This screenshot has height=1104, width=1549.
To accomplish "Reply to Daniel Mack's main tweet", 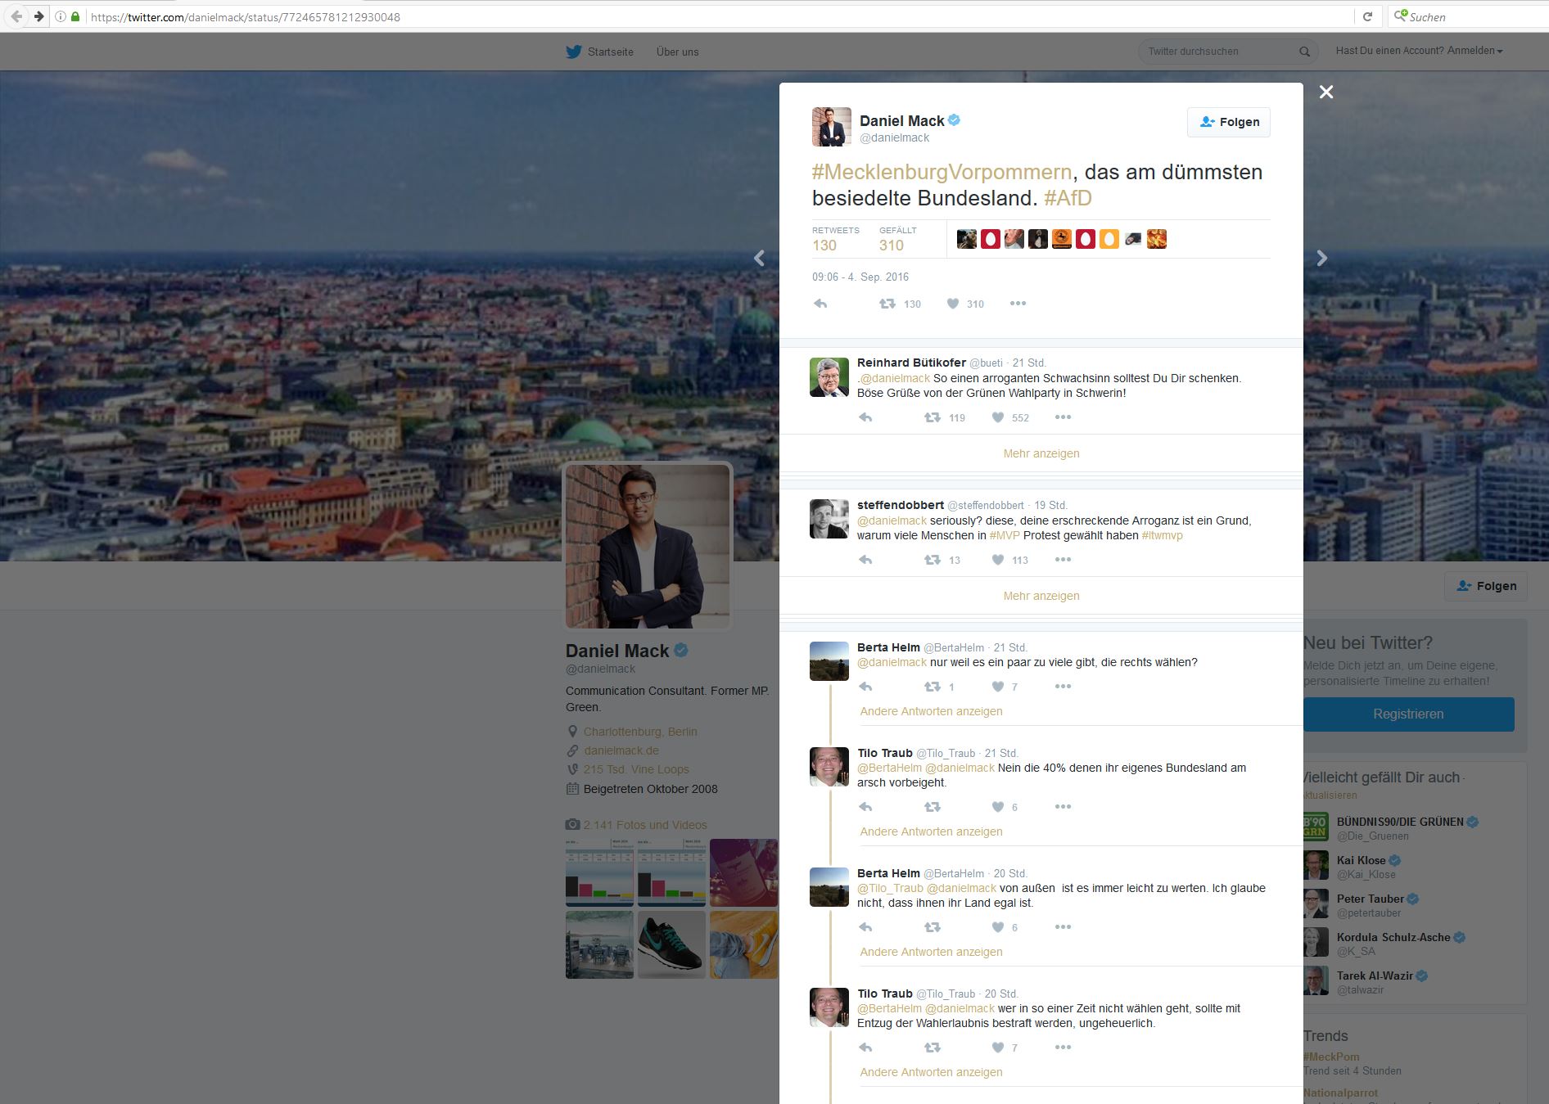I will point(820,304).
